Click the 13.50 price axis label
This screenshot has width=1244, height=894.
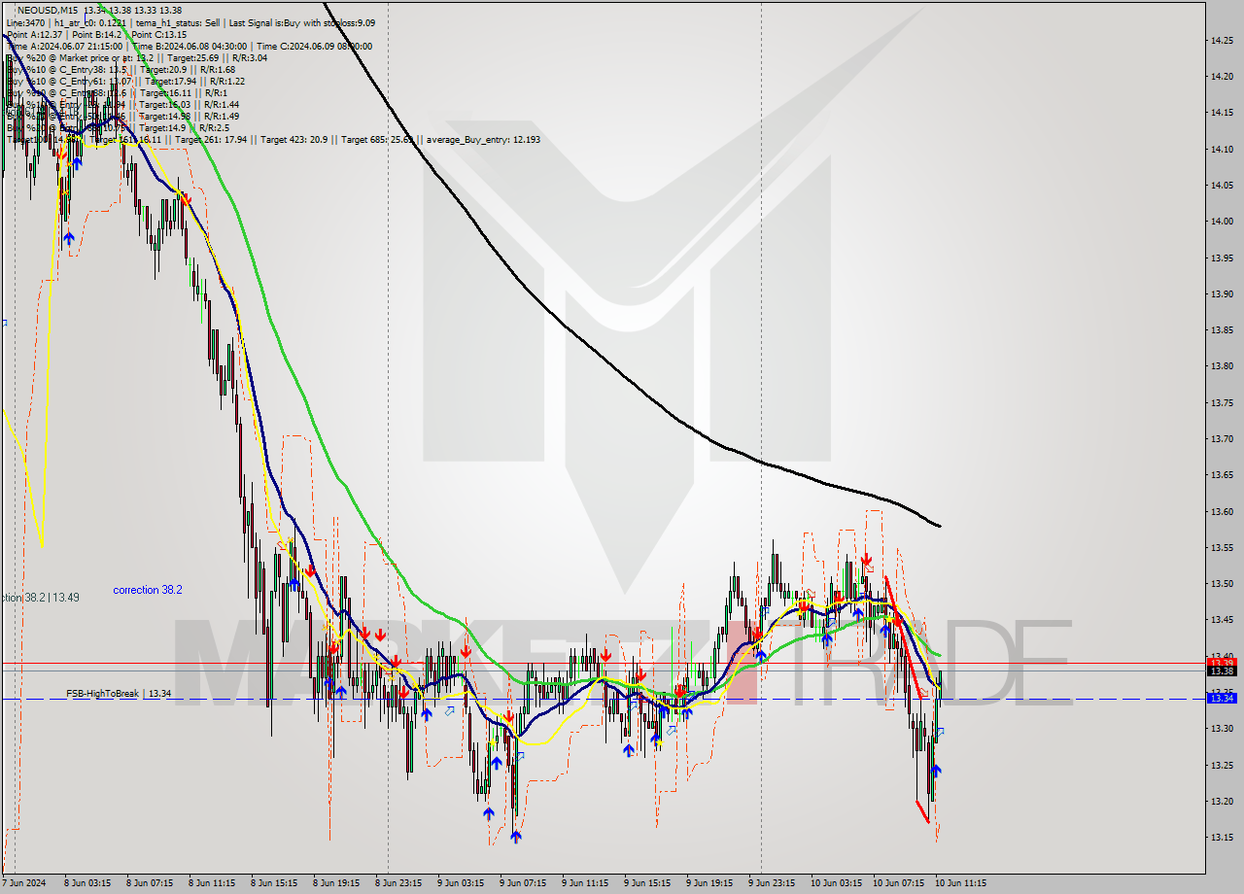[1222, 584]
